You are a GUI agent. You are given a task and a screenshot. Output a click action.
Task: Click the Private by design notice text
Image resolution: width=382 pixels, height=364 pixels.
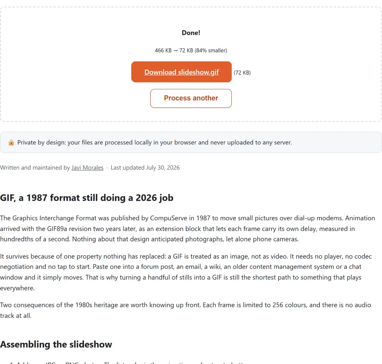[155, 142]
